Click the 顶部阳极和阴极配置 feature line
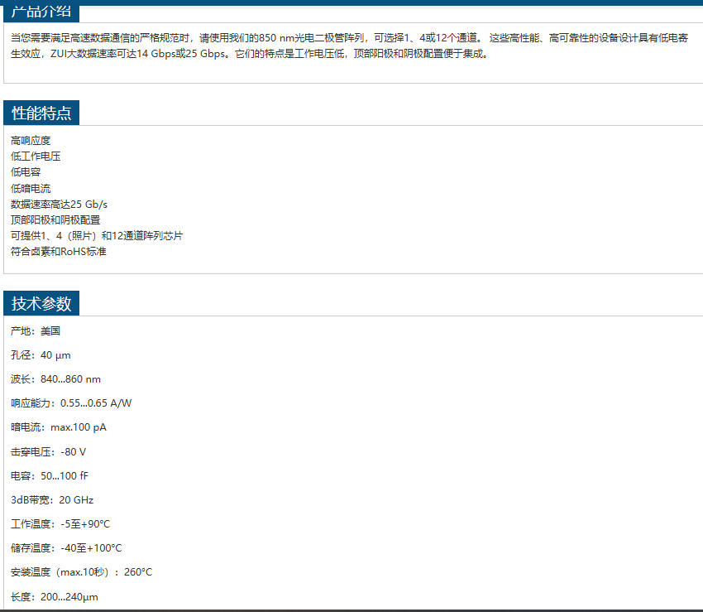Screen dimensions: 703x612 [55, 219]
